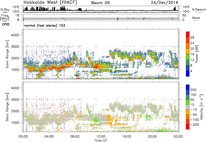The image size is (206, 142).
Task: Click the date '24/Dec/2016'
Action: (165, 3)
